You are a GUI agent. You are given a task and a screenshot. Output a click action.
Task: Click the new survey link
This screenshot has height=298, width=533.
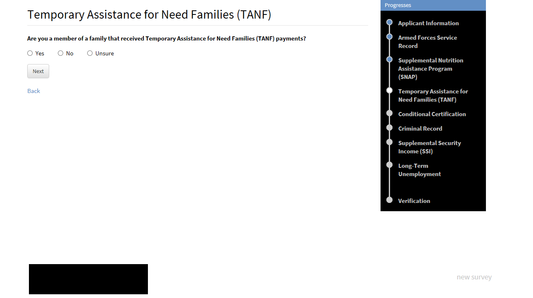(474, 277)
